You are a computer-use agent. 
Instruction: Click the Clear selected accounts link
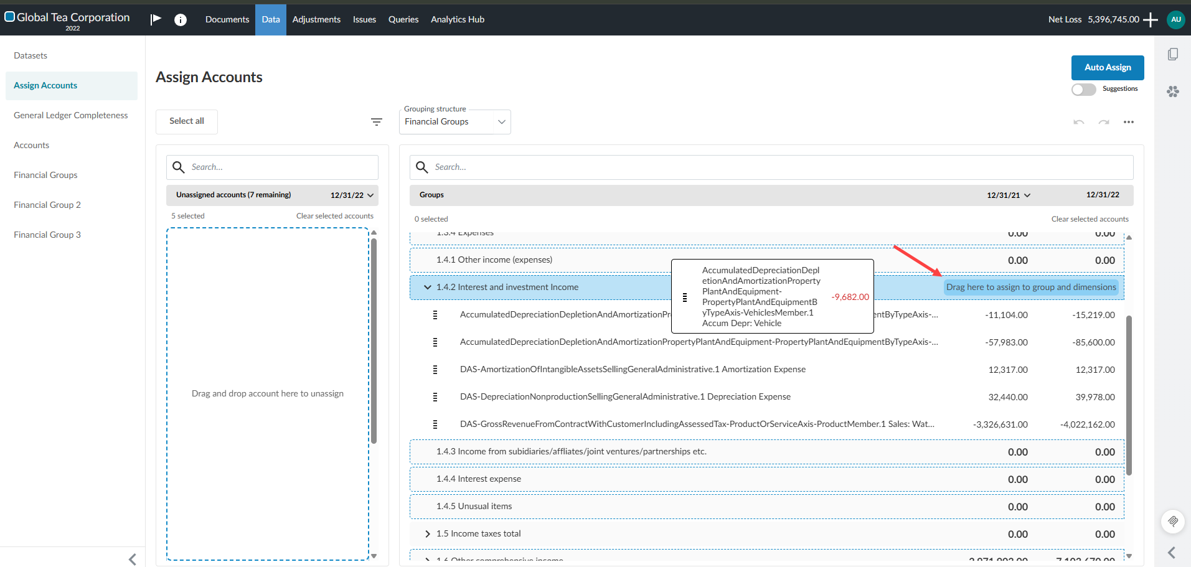click(x=334, y=215)
